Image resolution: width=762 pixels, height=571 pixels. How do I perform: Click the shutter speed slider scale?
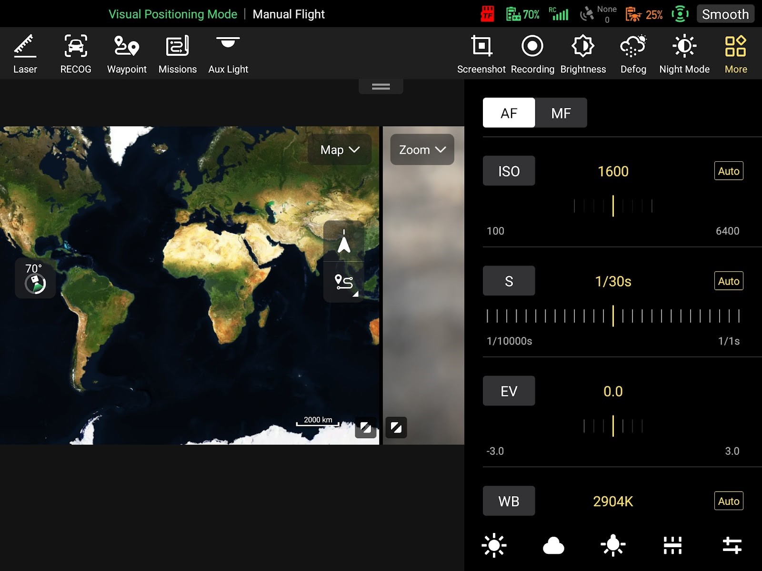point(613,316)
